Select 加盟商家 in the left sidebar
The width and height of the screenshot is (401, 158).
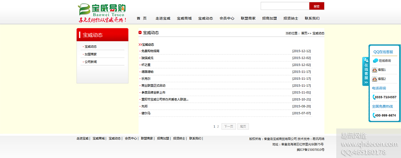coord(91,54)
